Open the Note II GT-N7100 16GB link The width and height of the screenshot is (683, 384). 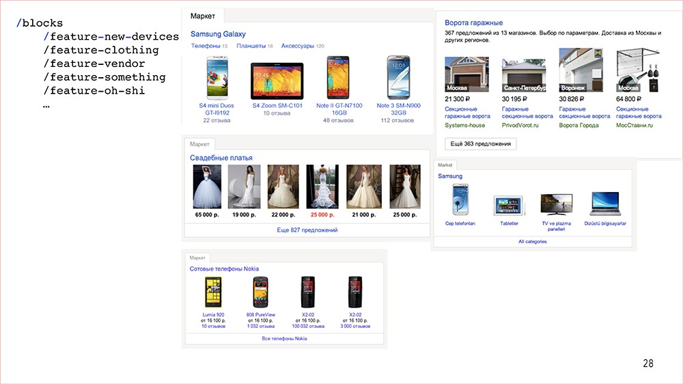339,109
